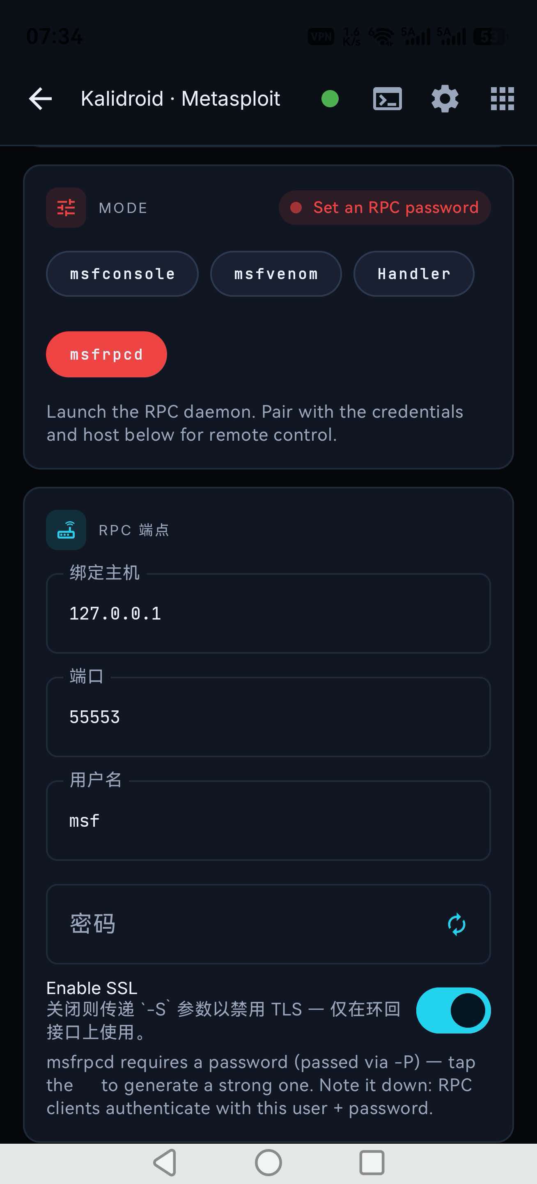537x1184 pixels.
Task: Open the terminal console icon
Action: tap(388, 99)
